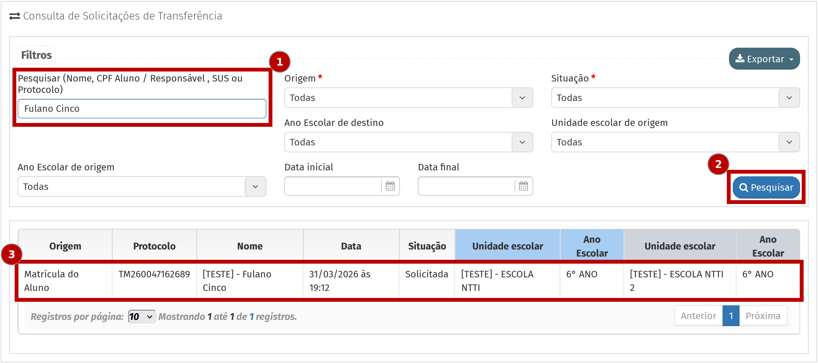
Task: Open the Data inicial calendar icon
Action: coord(390,186)
